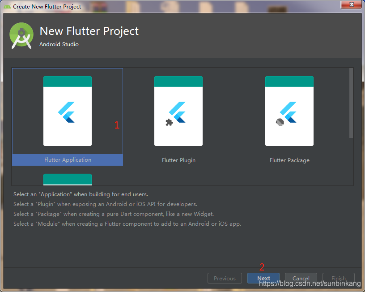Screen dimensions: 365x292
Task: Select the Flutter Plugin project icon
Action: click(178, 111)
